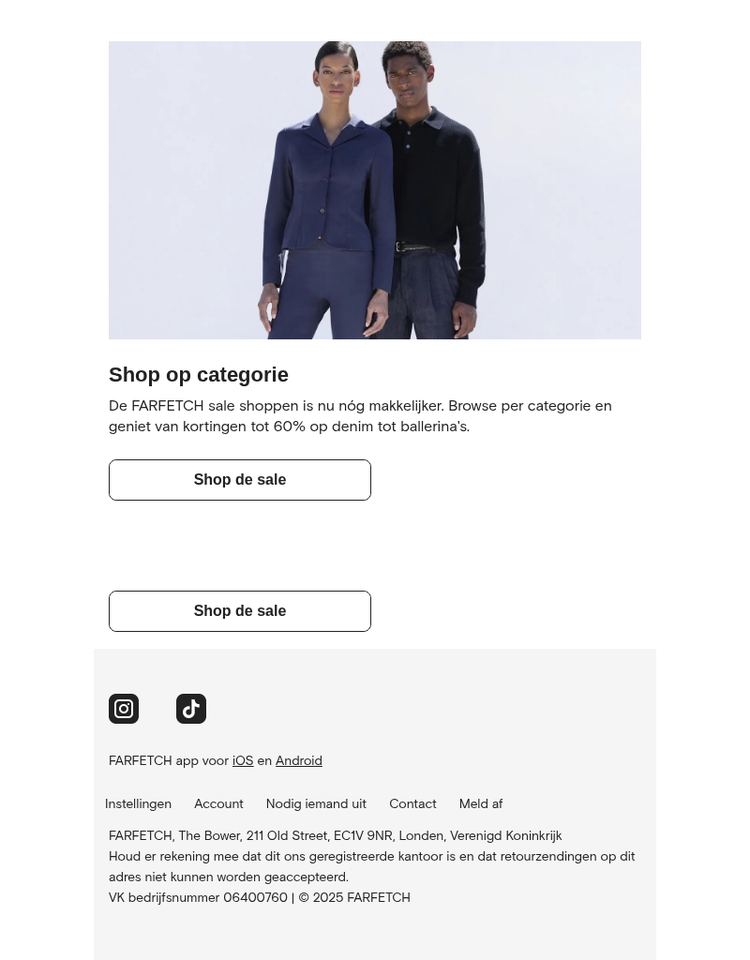This screenshot has height=960, width=750.
Task: Click the 60% kortingen description paragraph
Action: tap(360, 416)
